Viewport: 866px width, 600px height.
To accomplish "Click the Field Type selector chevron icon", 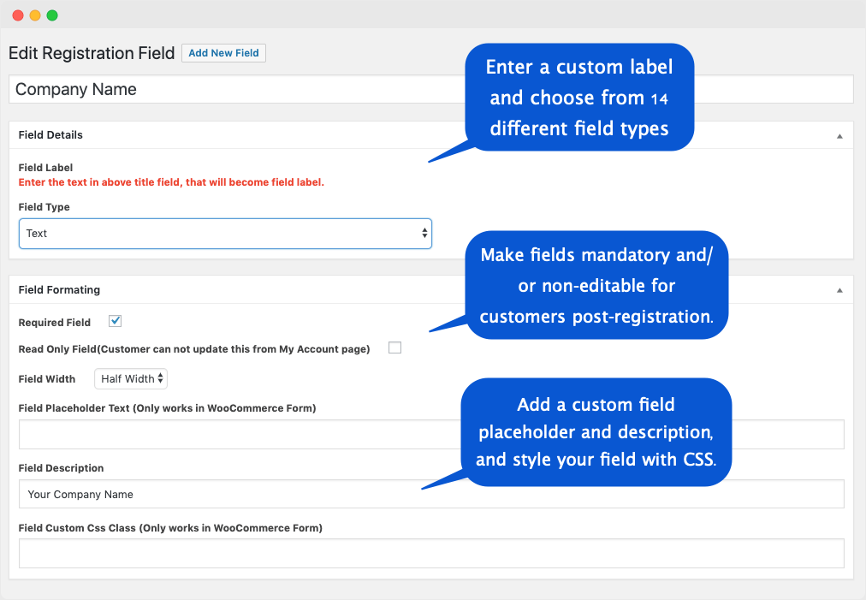I will [423, 233].
